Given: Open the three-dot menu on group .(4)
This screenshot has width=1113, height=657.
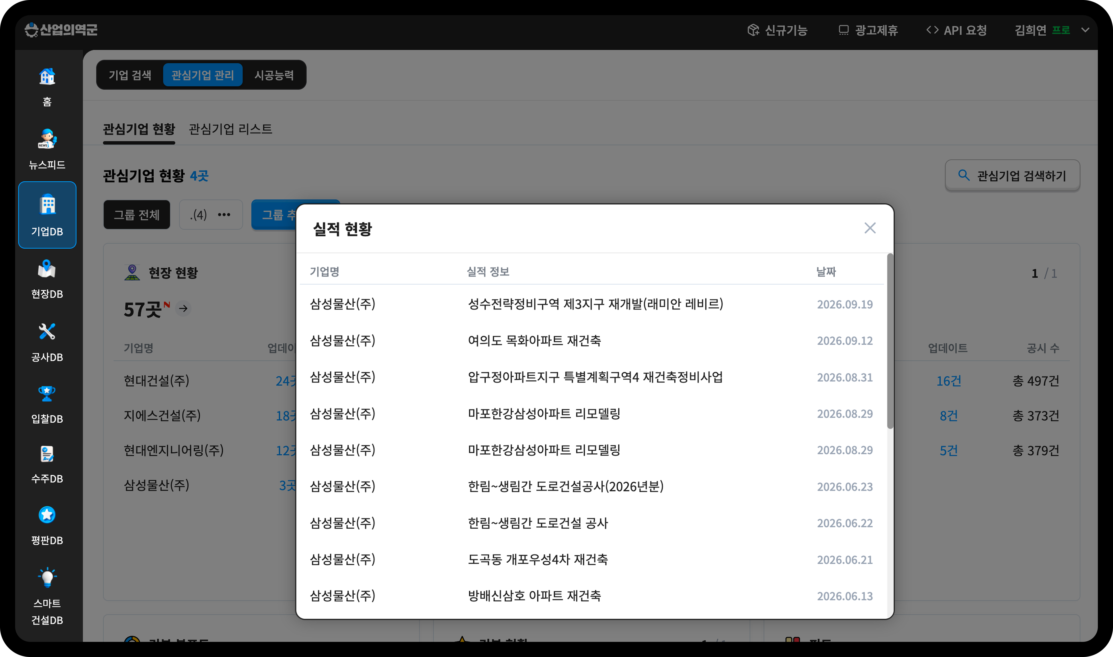Looking at the screenshot, I should (x=224, y=215).
